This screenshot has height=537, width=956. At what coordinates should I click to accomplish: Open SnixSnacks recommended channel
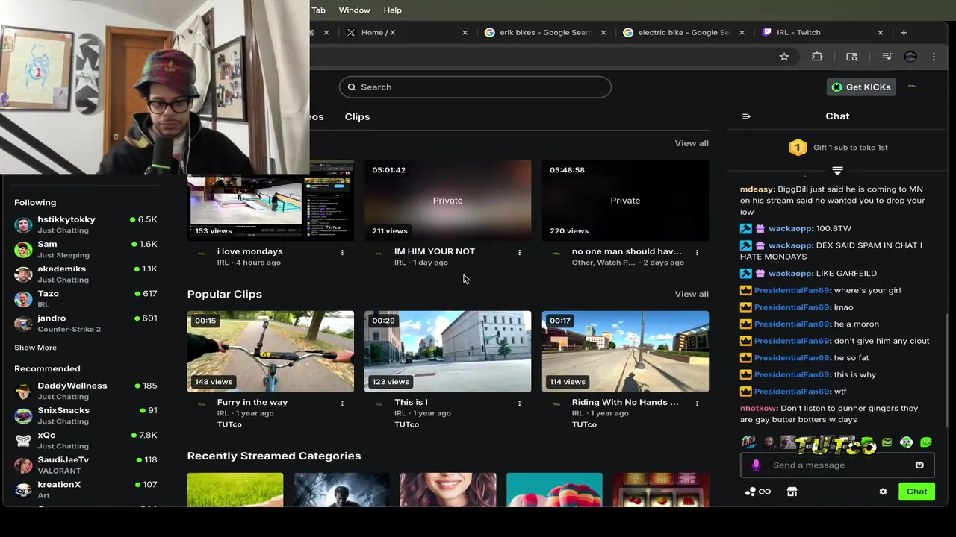pos(86,415)
